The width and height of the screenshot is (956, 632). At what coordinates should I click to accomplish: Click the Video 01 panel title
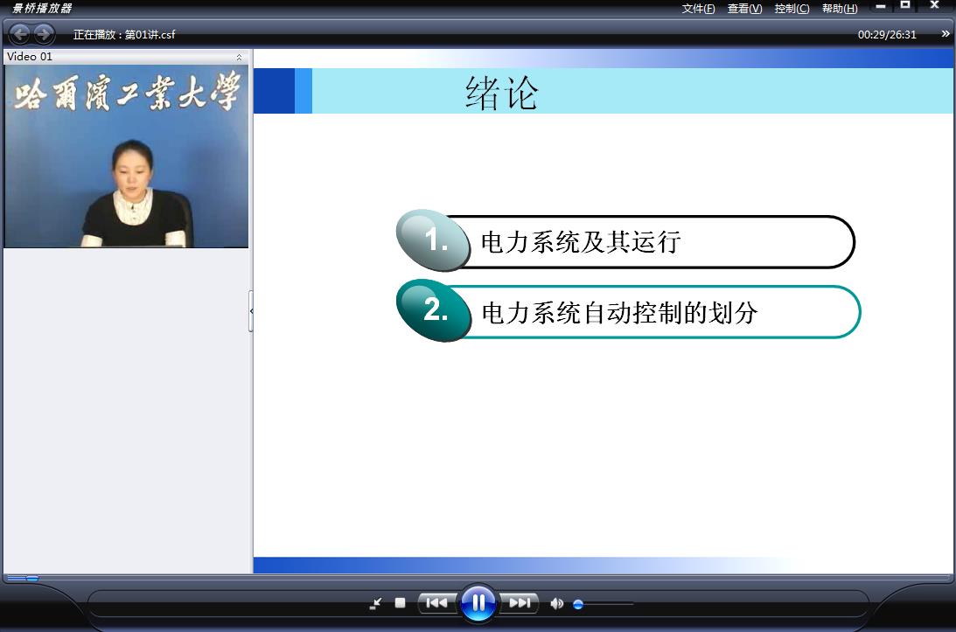(x=29, y=57)
